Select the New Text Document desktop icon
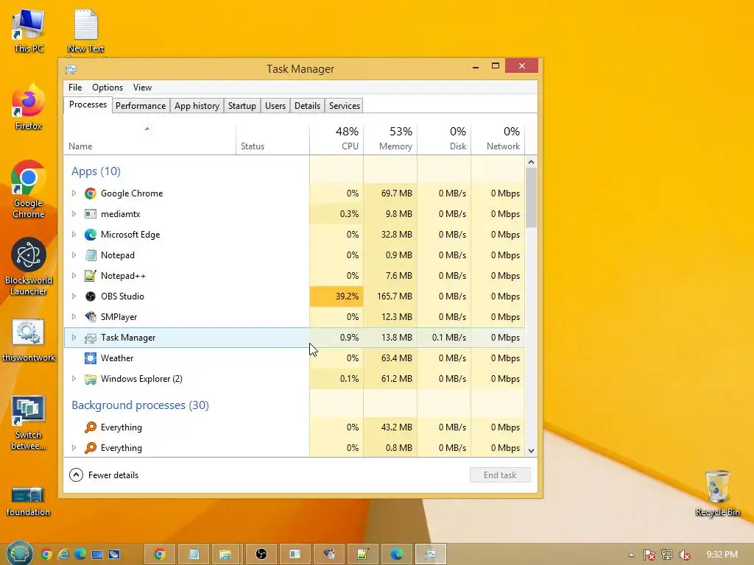Screen dimensions: 754x565 coord(85,31)
